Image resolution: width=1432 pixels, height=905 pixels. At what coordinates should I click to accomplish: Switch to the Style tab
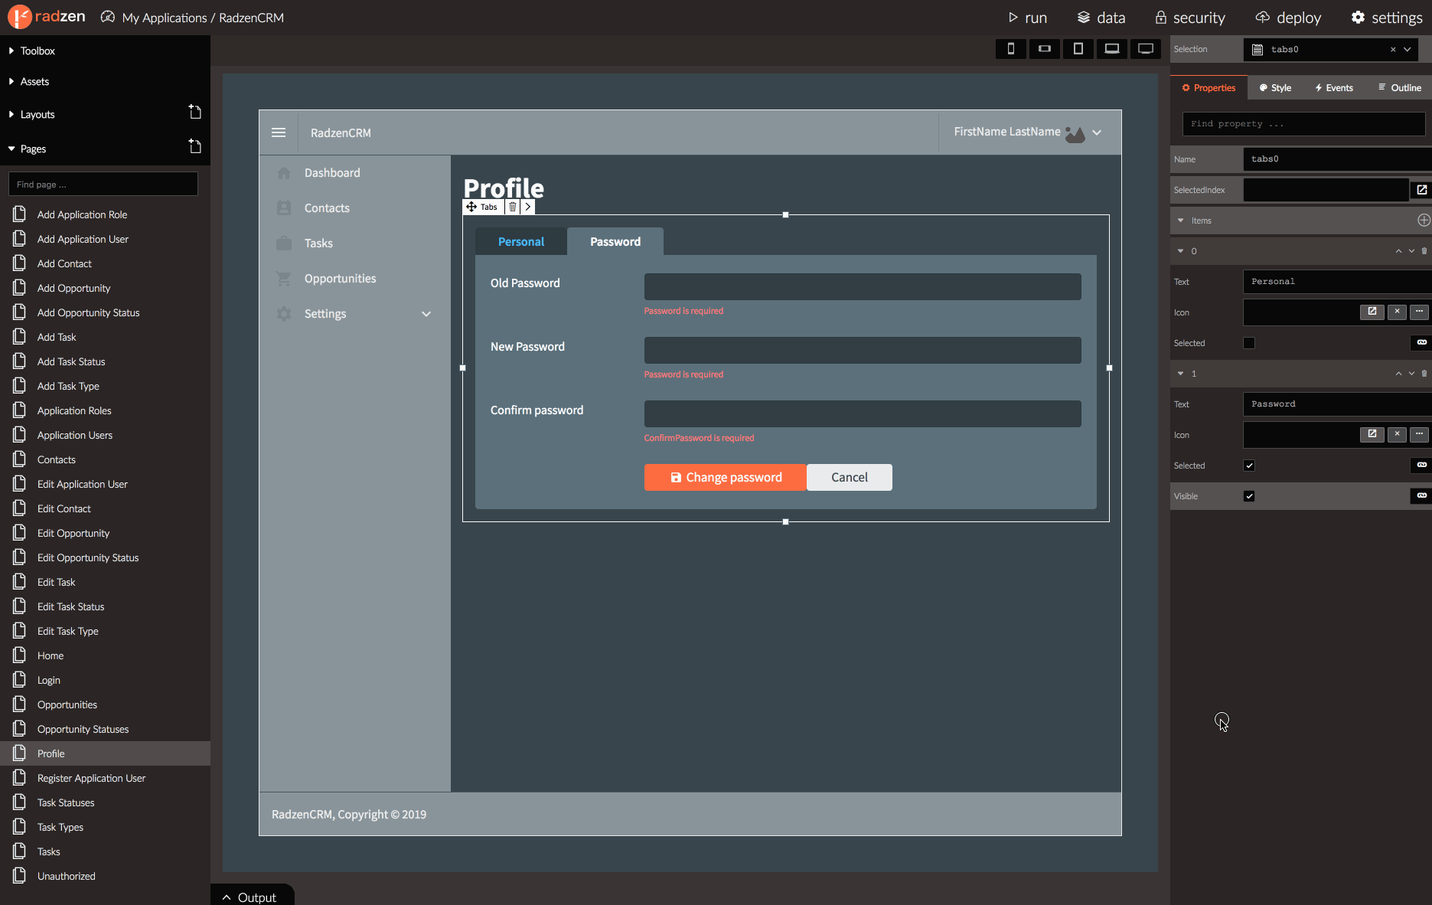(x=1276, y=87)
